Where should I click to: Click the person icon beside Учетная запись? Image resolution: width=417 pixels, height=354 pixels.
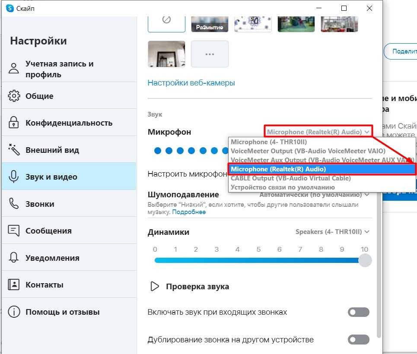(13, 68)
